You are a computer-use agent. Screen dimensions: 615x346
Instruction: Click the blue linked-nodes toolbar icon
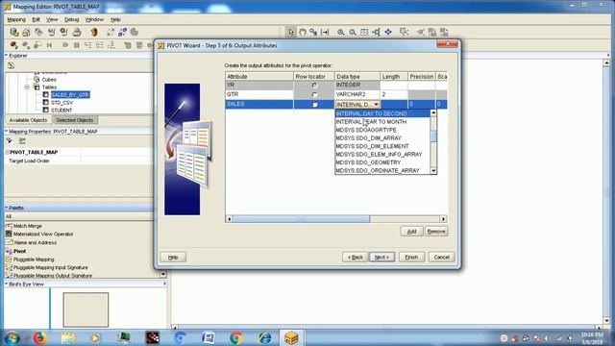coord(122,32)
